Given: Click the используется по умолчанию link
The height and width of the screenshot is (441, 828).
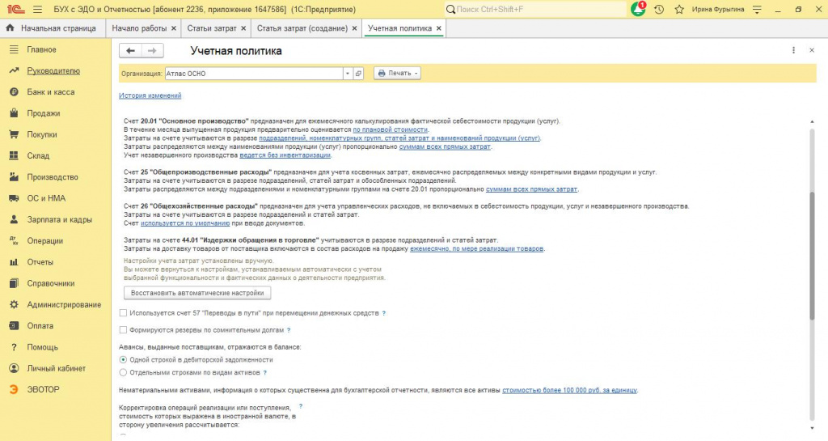Looking at the screenshot, I should point(185,223).
